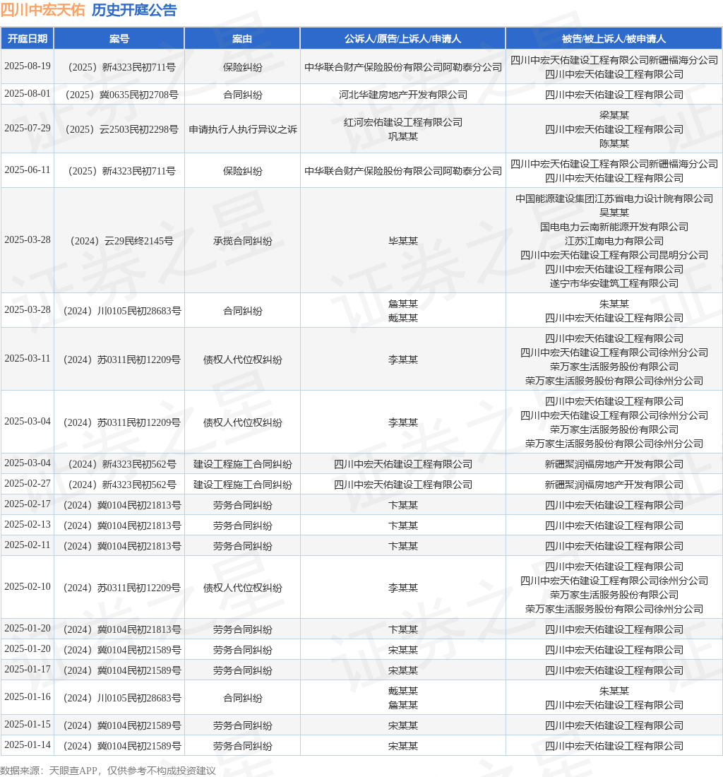Click defendant 陈某某
Image resolution: width=723 pixels, height=777 pixels.
pyautogui.click(x=614, y=143)
